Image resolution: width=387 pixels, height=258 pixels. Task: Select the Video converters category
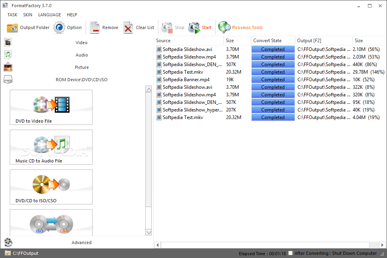click(81, 42)
